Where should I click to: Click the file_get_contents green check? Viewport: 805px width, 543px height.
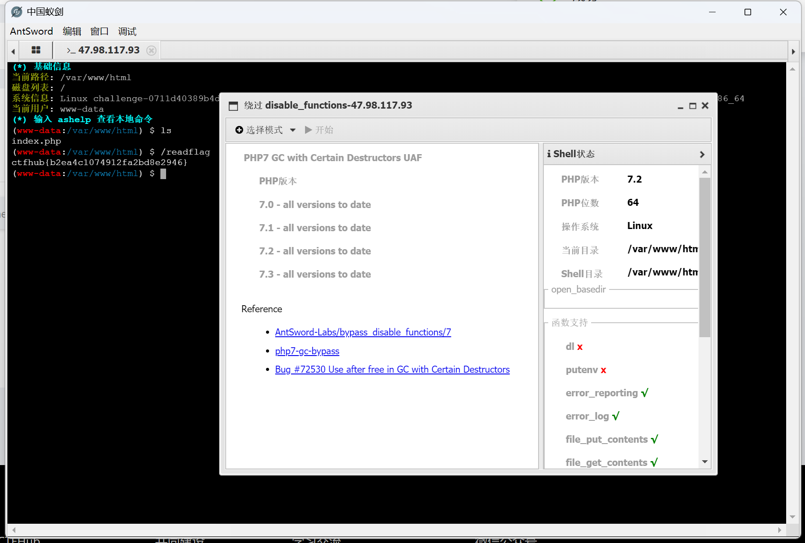[654, 462]
